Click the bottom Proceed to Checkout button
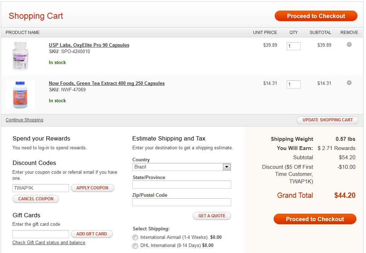The width and height of the screenshot is (366, 253). click(315, 219)
